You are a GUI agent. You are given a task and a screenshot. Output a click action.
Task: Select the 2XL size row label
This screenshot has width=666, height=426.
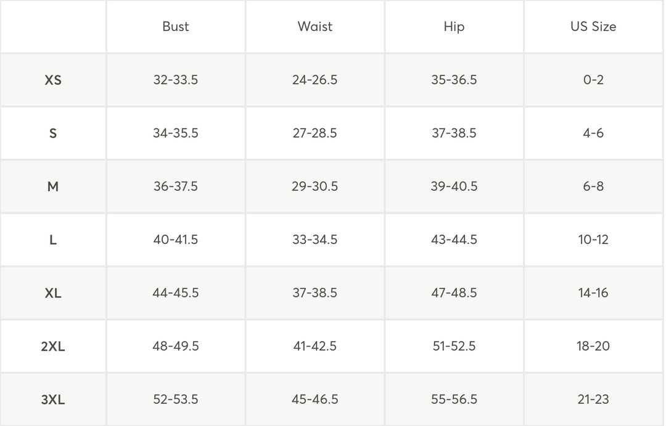(x=53, y=346)
